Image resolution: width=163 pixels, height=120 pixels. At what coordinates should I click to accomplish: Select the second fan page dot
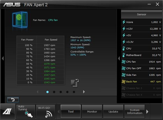click(54, 92)
